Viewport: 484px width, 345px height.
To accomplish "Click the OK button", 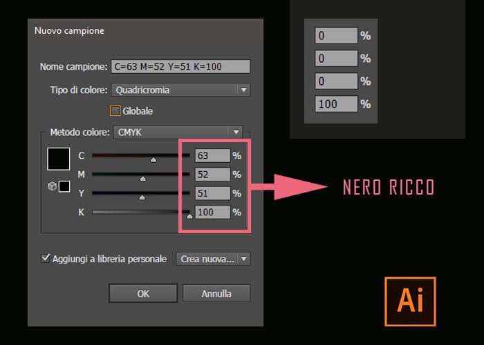I will (x=143, y=293).
